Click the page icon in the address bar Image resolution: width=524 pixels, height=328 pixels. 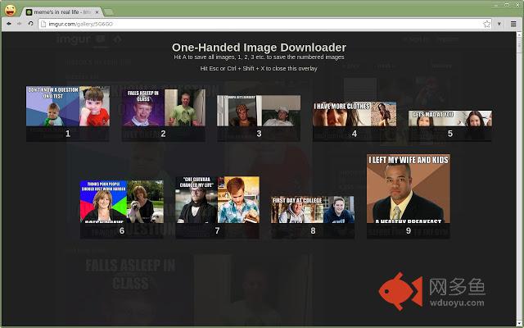coord(43,24)
